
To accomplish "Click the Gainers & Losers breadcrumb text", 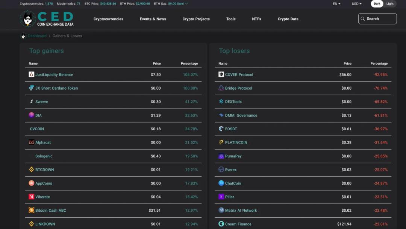I will (x=67, y=36).
